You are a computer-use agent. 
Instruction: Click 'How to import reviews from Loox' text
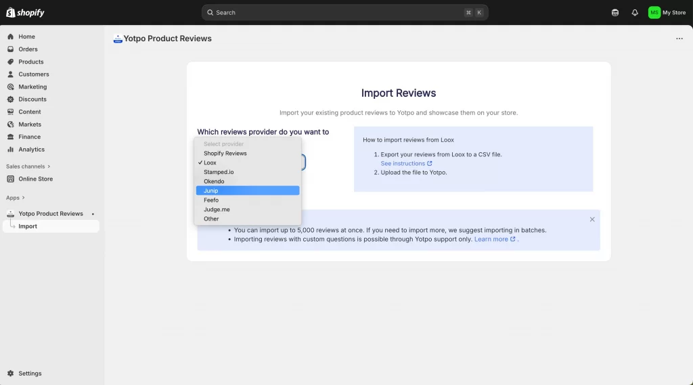408,140
